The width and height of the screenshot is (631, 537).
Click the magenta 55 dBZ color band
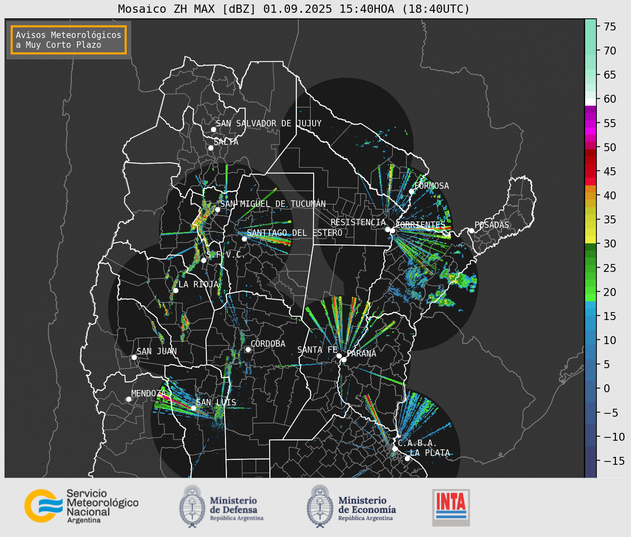pyautogui.click(x=590, y=124)
